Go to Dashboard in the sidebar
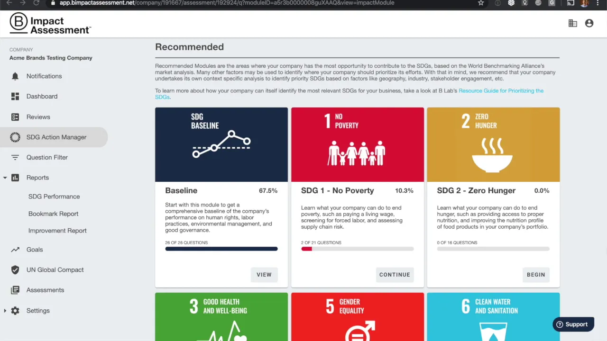 [x=42, y=97]
